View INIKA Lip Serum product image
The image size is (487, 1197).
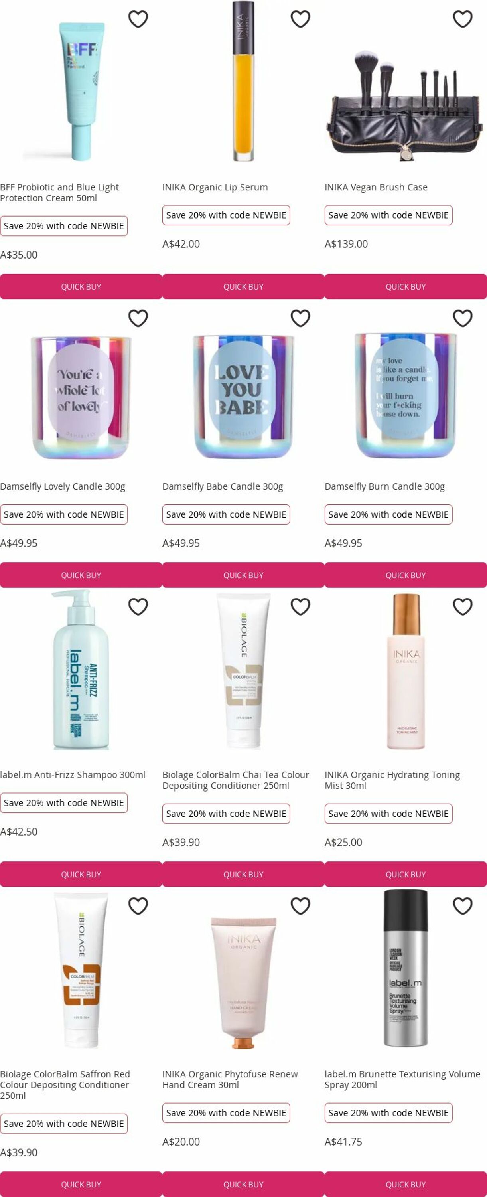[243, 81]
